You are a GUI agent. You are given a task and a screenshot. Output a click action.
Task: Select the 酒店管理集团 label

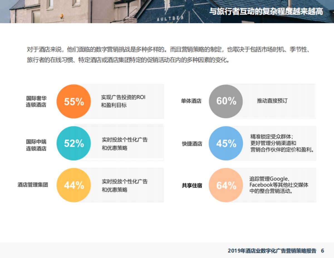[x=33, y=185]
